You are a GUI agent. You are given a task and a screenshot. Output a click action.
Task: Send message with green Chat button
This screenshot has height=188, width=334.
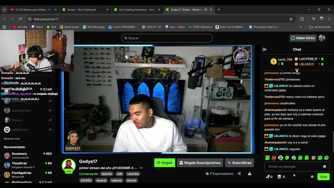pyautogui.click(x=324, y=177)
